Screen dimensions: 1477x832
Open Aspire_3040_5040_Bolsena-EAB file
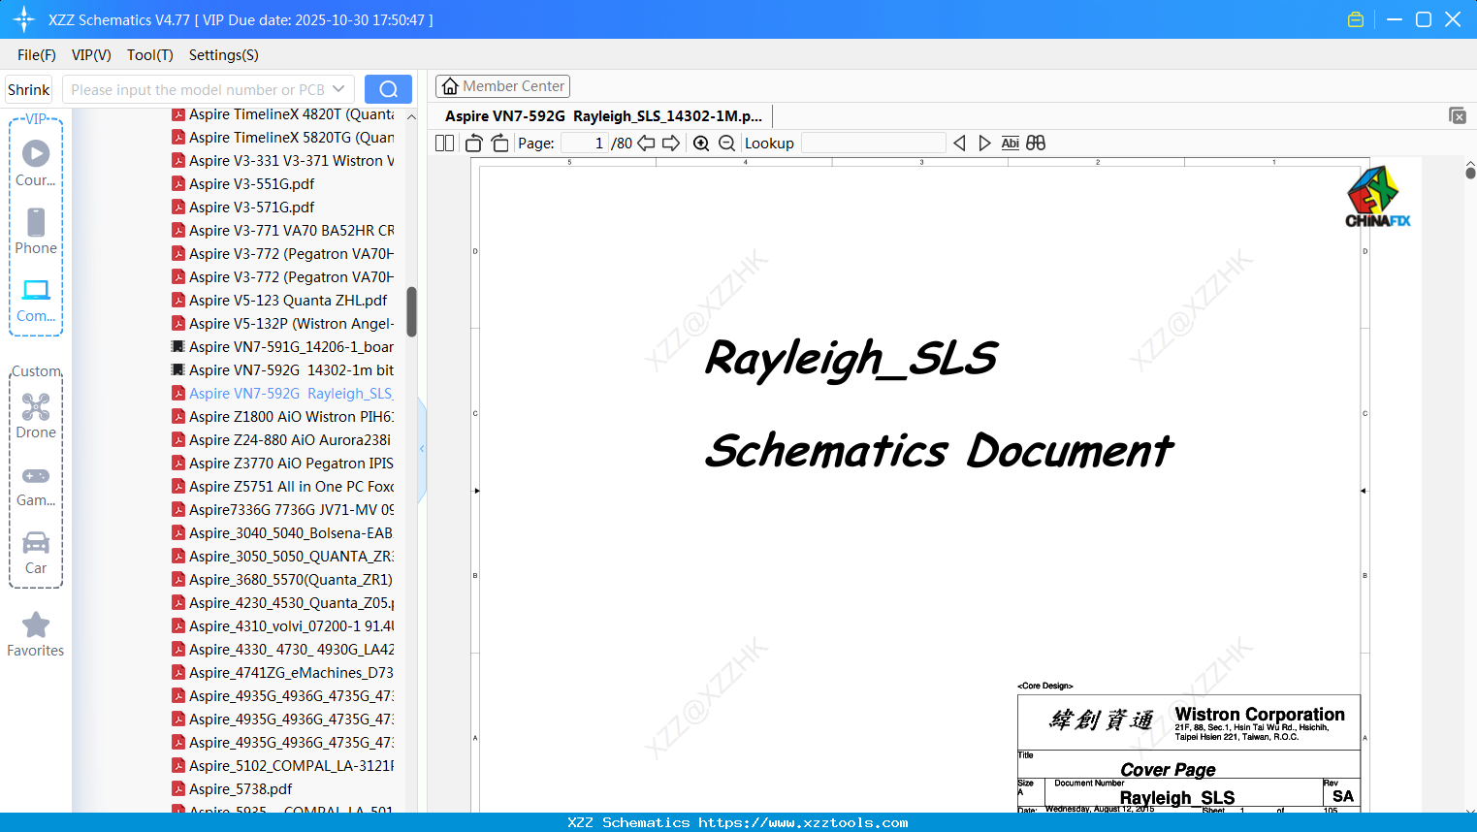point(283,533)
